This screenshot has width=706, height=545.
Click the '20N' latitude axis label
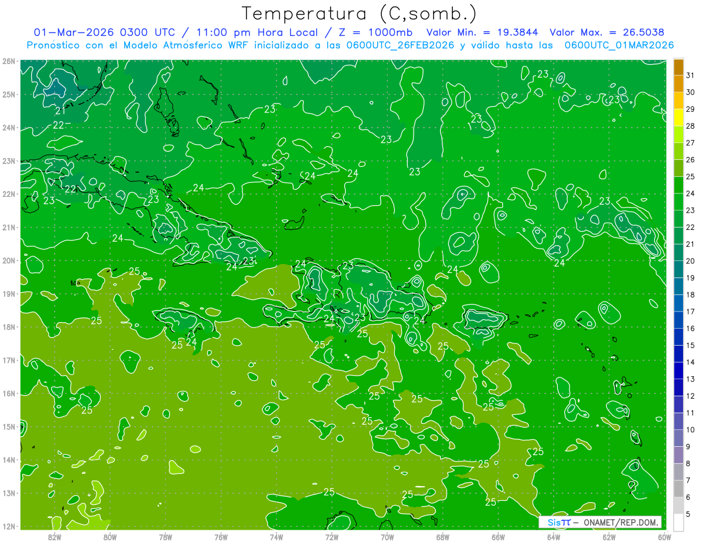9,260
